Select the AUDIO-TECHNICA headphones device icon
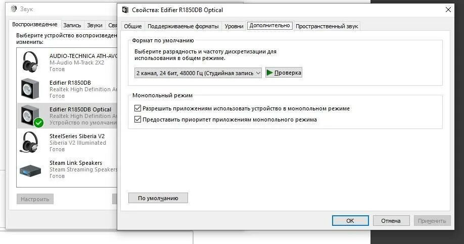This screenshot has height=244, width=464. 30,62
